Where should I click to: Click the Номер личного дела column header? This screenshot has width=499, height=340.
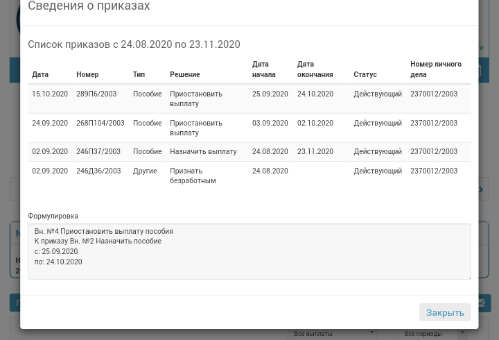pyautogui.click(x=435, y=69)
